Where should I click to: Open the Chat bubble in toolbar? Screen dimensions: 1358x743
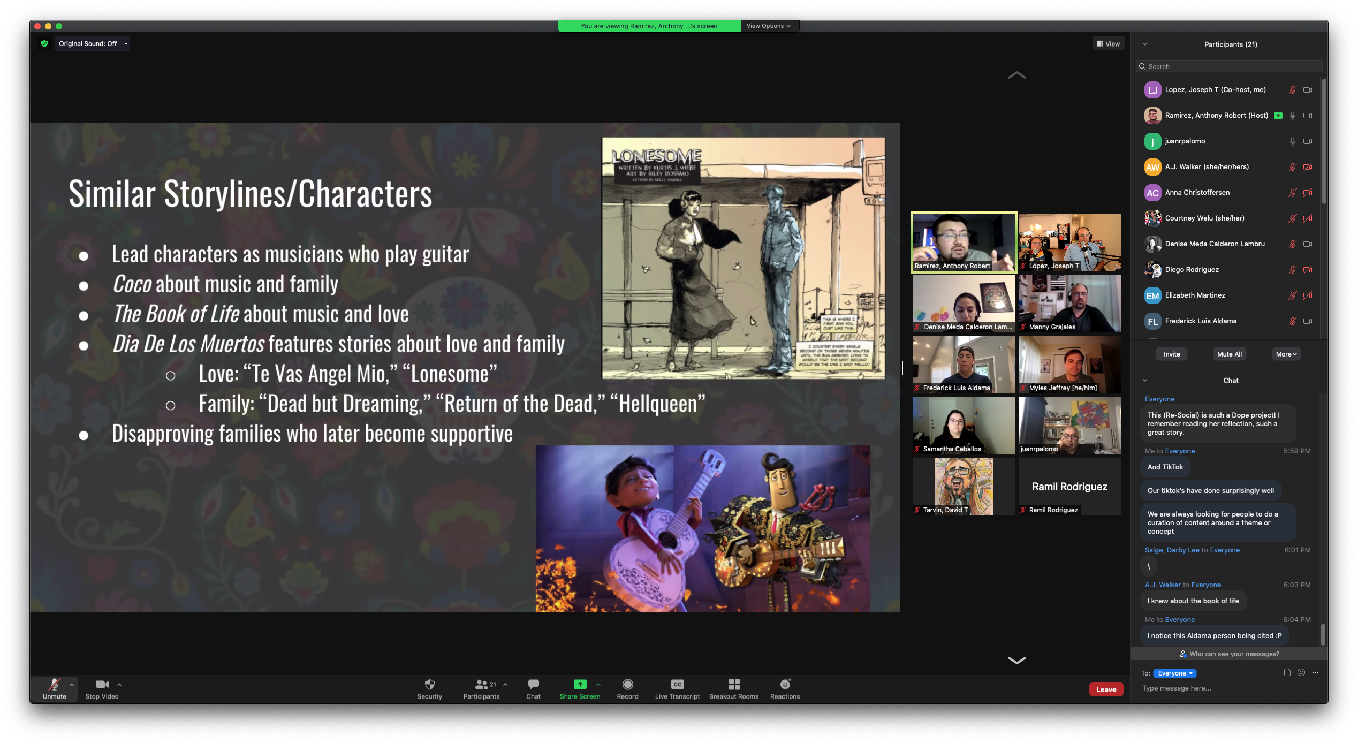click(x=533, y=688)
